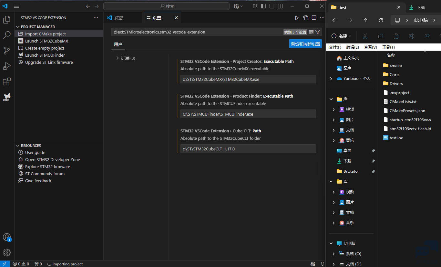Expand the 系统 (C:) drive node
The width and height of the screenshot is (441, 267).
333,254
